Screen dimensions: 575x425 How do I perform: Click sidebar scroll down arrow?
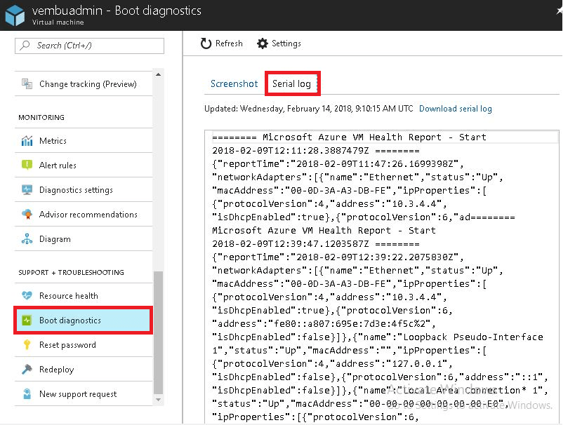point(158,400)
